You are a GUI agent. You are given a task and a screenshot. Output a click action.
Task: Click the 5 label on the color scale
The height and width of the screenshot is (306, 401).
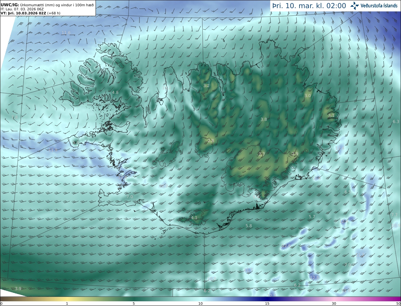(134, 303)
